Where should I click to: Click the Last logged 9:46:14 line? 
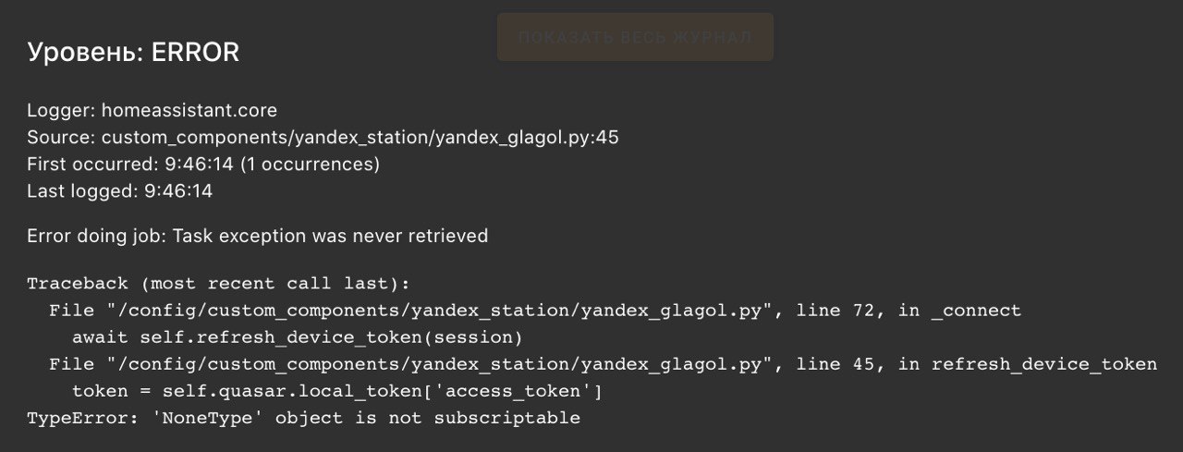120,191
